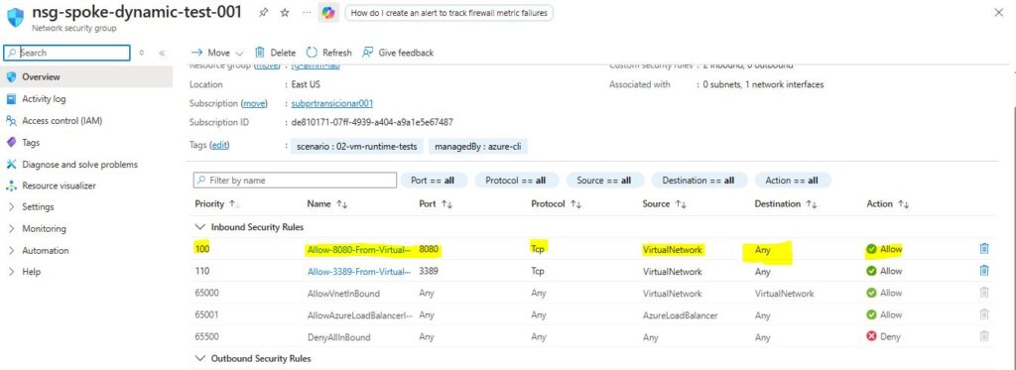Sort rules by Destination column
Screen dimensions: 1016x370
point(785,203)
